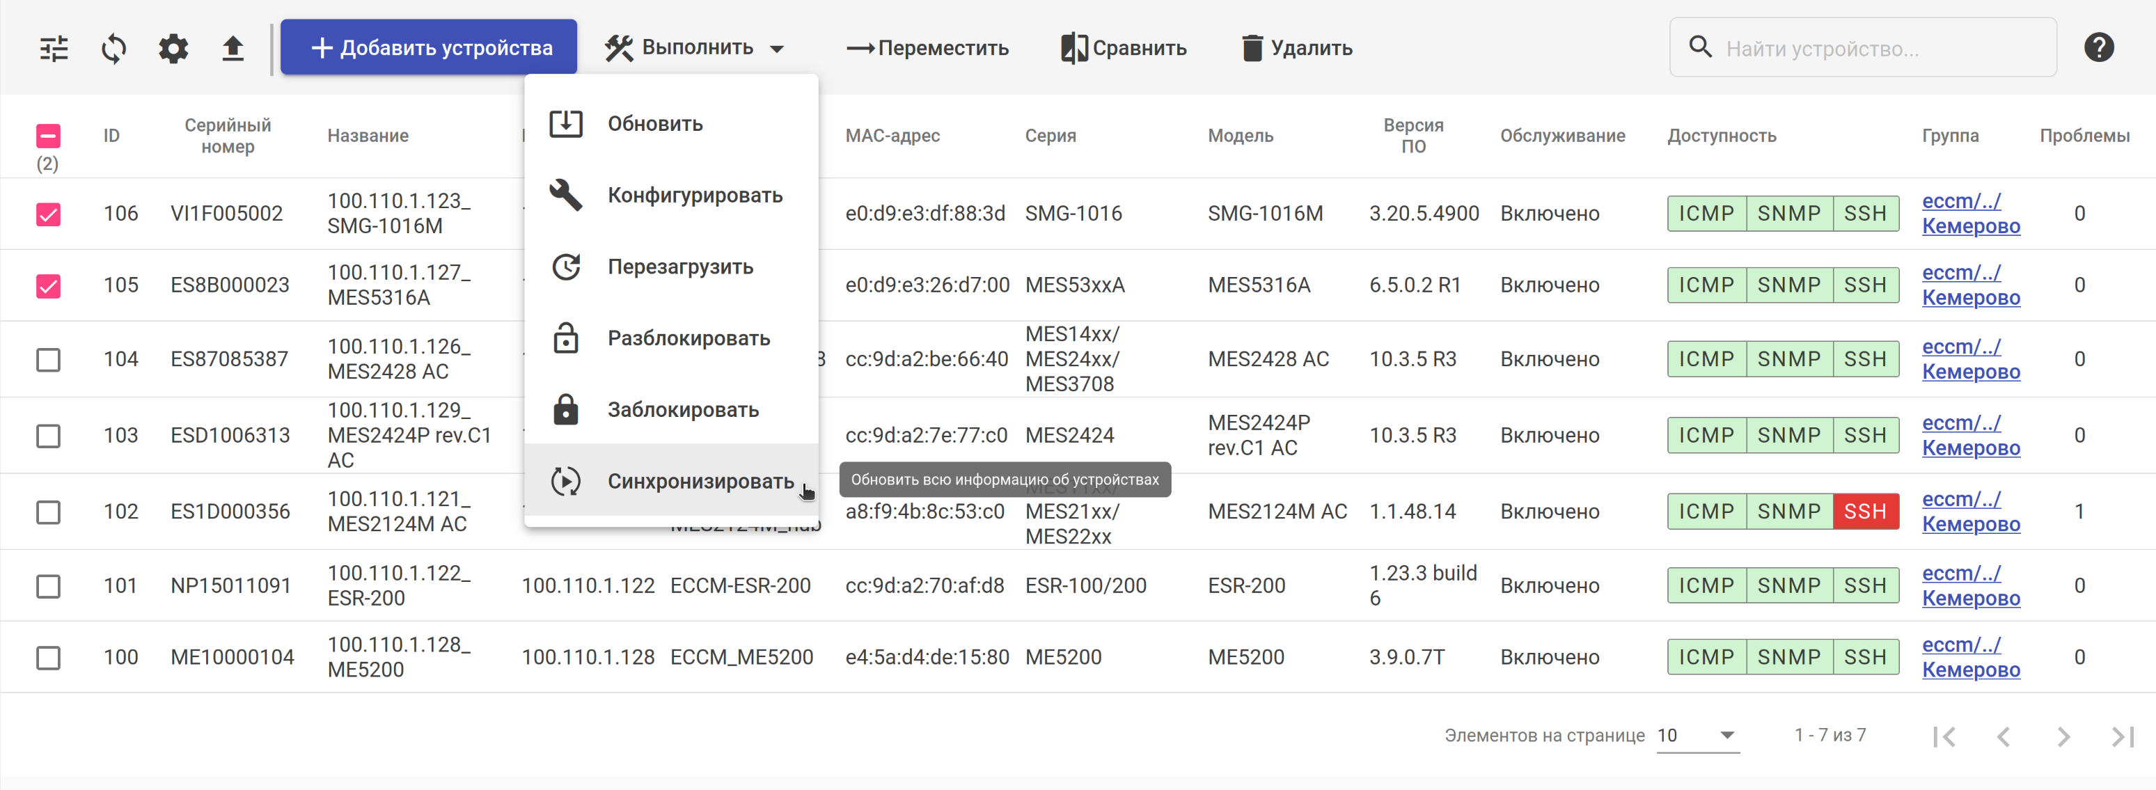Toggle the select-all header checkbox

(x=49, y=136)
